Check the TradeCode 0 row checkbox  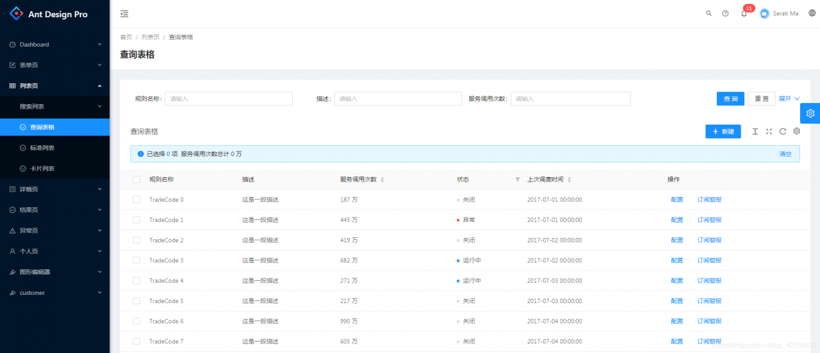[x=136, y=200]
